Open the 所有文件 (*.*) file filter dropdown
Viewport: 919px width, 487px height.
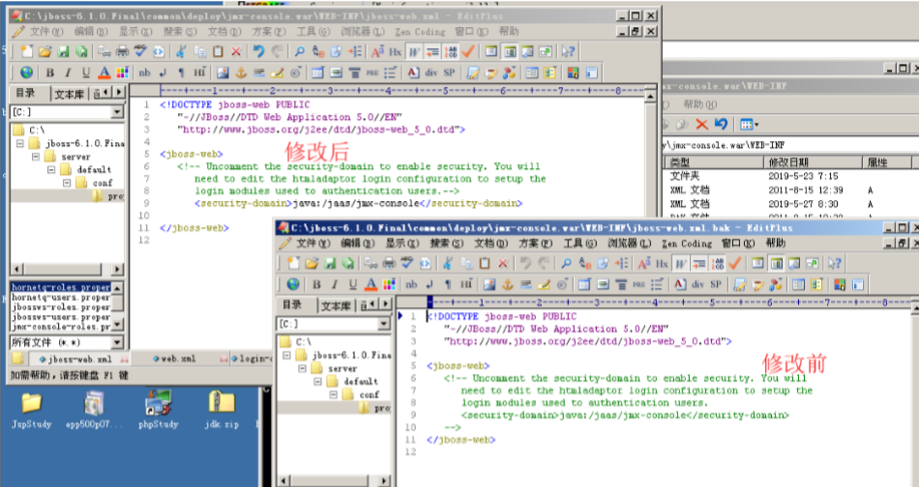[x=117, y=343]
